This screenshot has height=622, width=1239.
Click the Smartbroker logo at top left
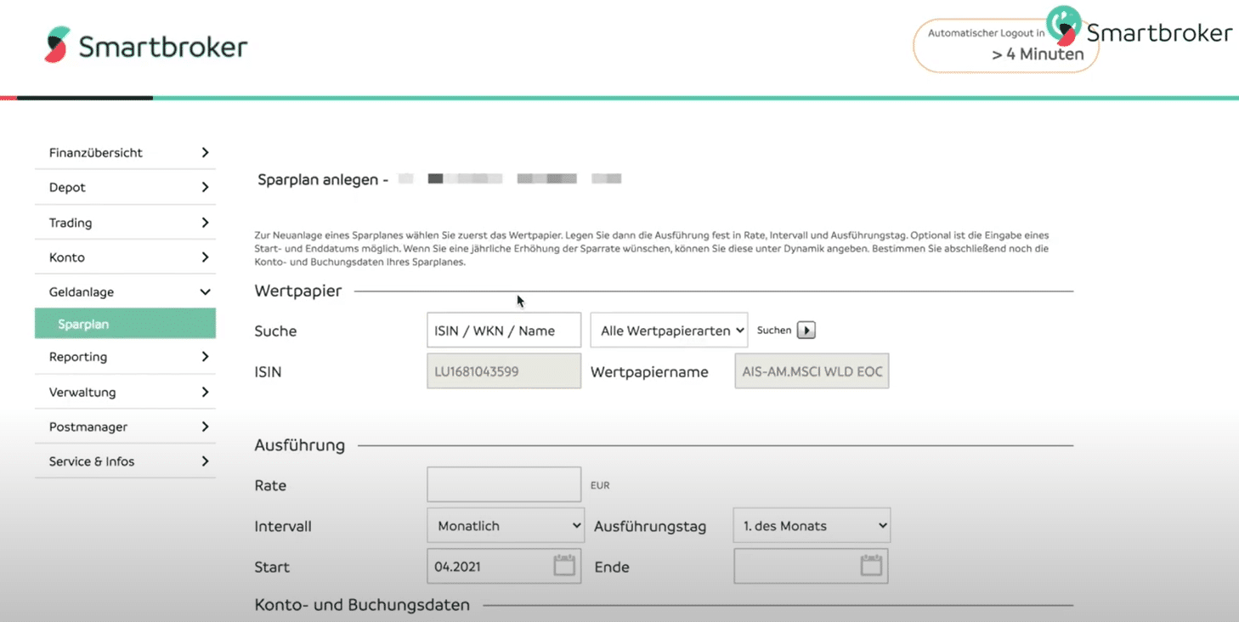(x=145, y=45)
